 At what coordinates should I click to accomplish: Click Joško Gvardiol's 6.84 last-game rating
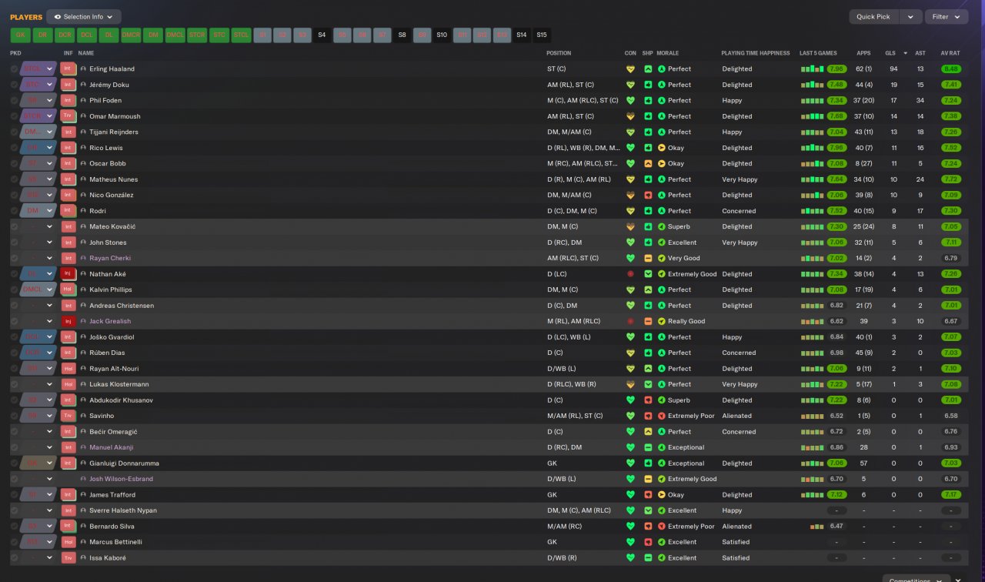coord(836,337)
